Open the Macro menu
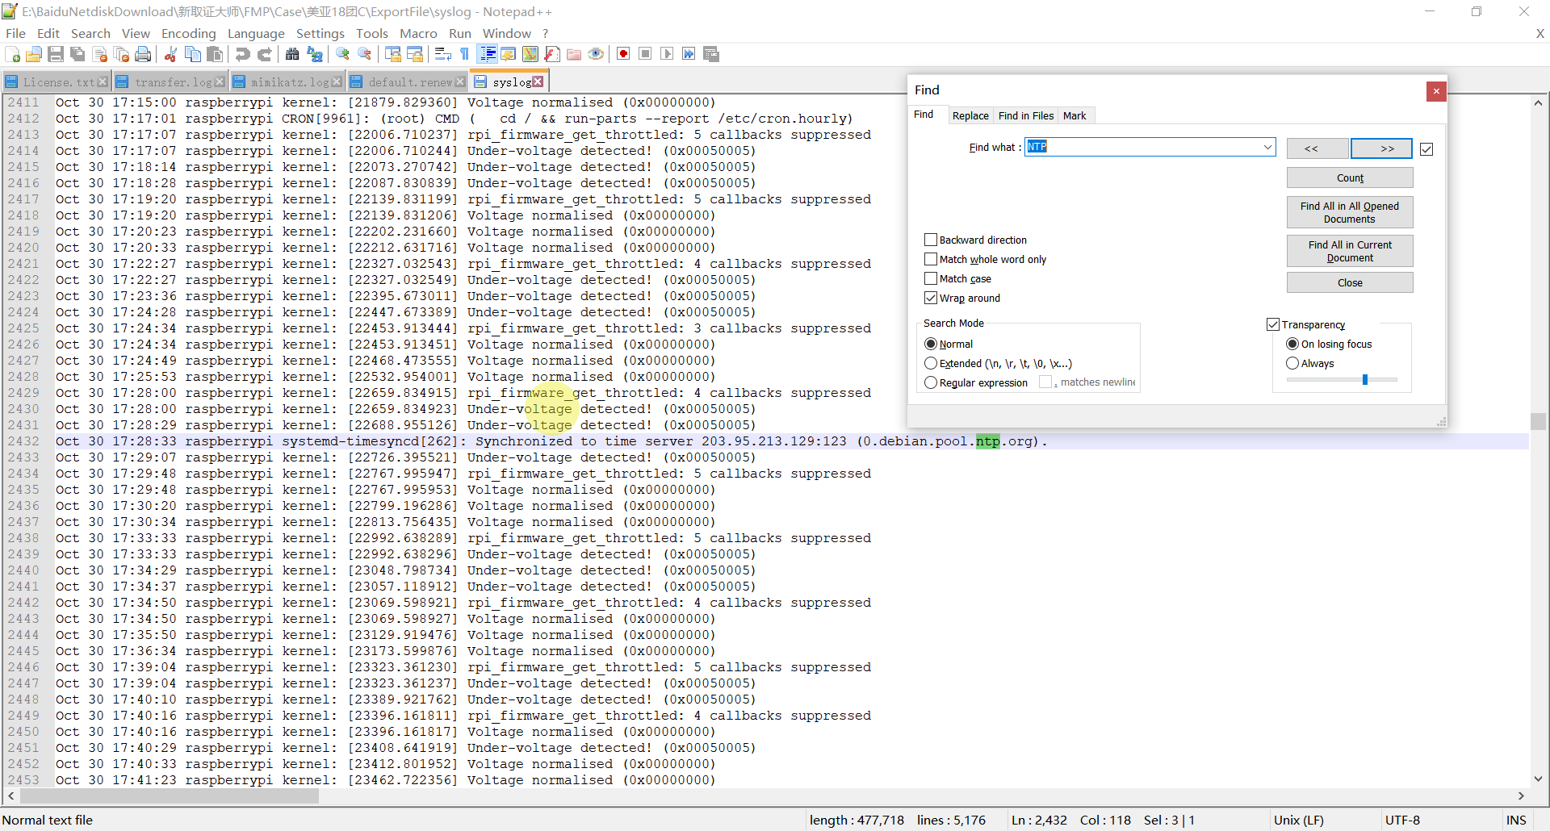The height and width of the screenshot is (831, 1550). [x=418, y=33]
